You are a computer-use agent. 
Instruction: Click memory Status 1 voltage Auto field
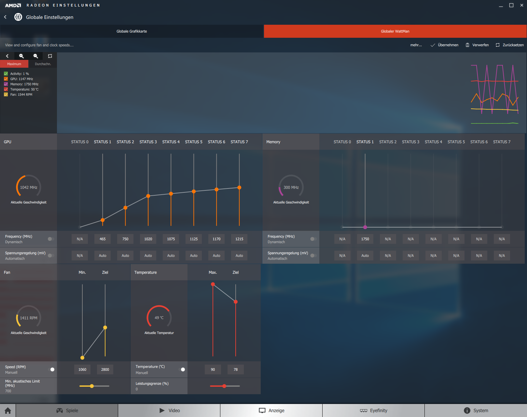[x=365, y=256]
